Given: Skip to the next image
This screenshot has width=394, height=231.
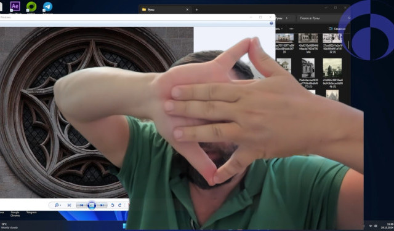Looking at the screenshot, I should click(102, 205).
